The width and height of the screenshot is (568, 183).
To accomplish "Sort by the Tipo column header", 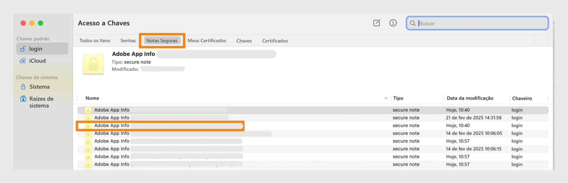I will [x=398, y=98].
